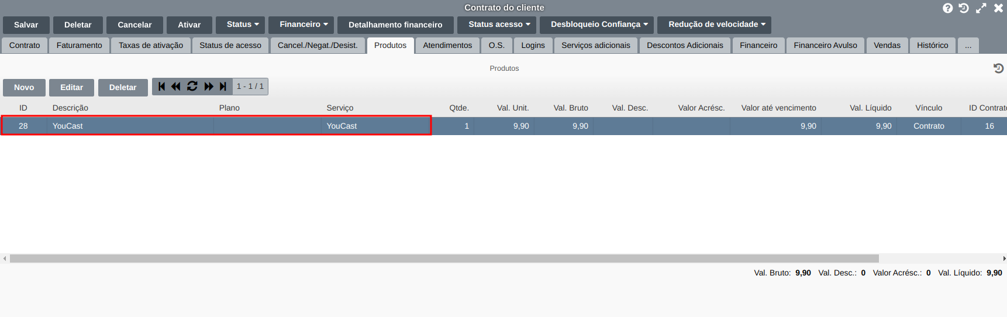The height and width of the screenshot is (317, 1007).
Task: Open the Logins tab
Action: pos(533,46)
